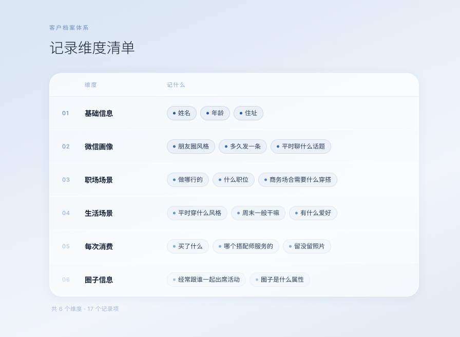The width and height of the screenshot is (460, 337).
Task: Click the 周末一般干嘛 tag
Action: (258, 213)
